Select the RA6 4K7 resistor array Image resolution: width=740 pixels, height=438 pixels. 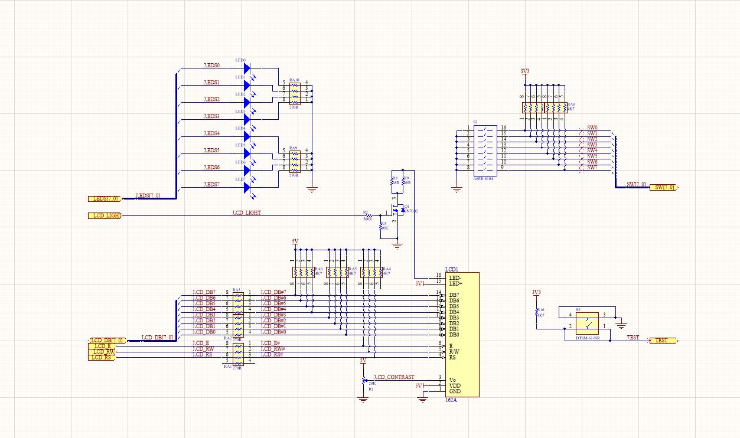304,273
